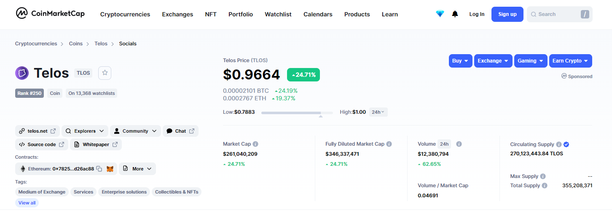612x212 pixels.
Task: Click the Sign up button
Action: click(507, 14)
